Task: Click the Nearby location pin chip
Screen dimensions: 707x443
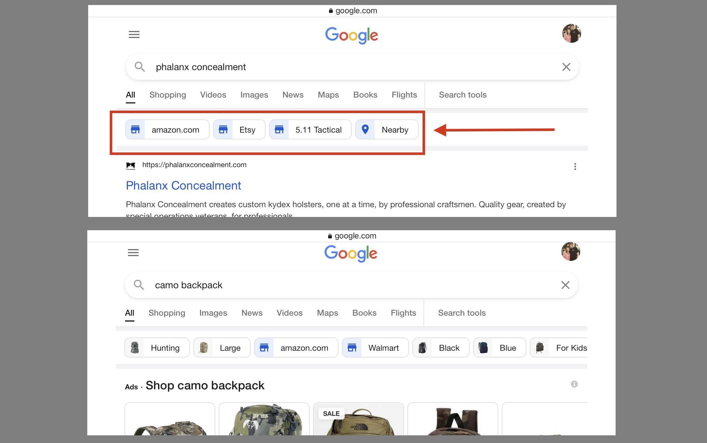Action: [x=387, y=130]
